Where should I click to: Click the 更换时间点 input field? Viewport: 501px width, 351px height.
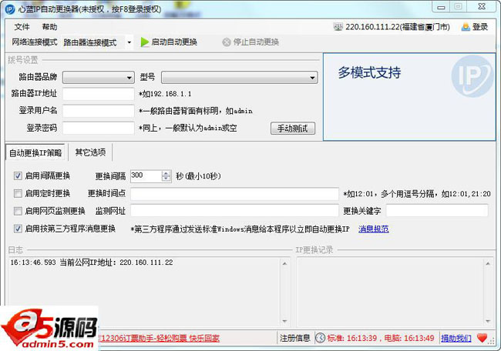234,194
